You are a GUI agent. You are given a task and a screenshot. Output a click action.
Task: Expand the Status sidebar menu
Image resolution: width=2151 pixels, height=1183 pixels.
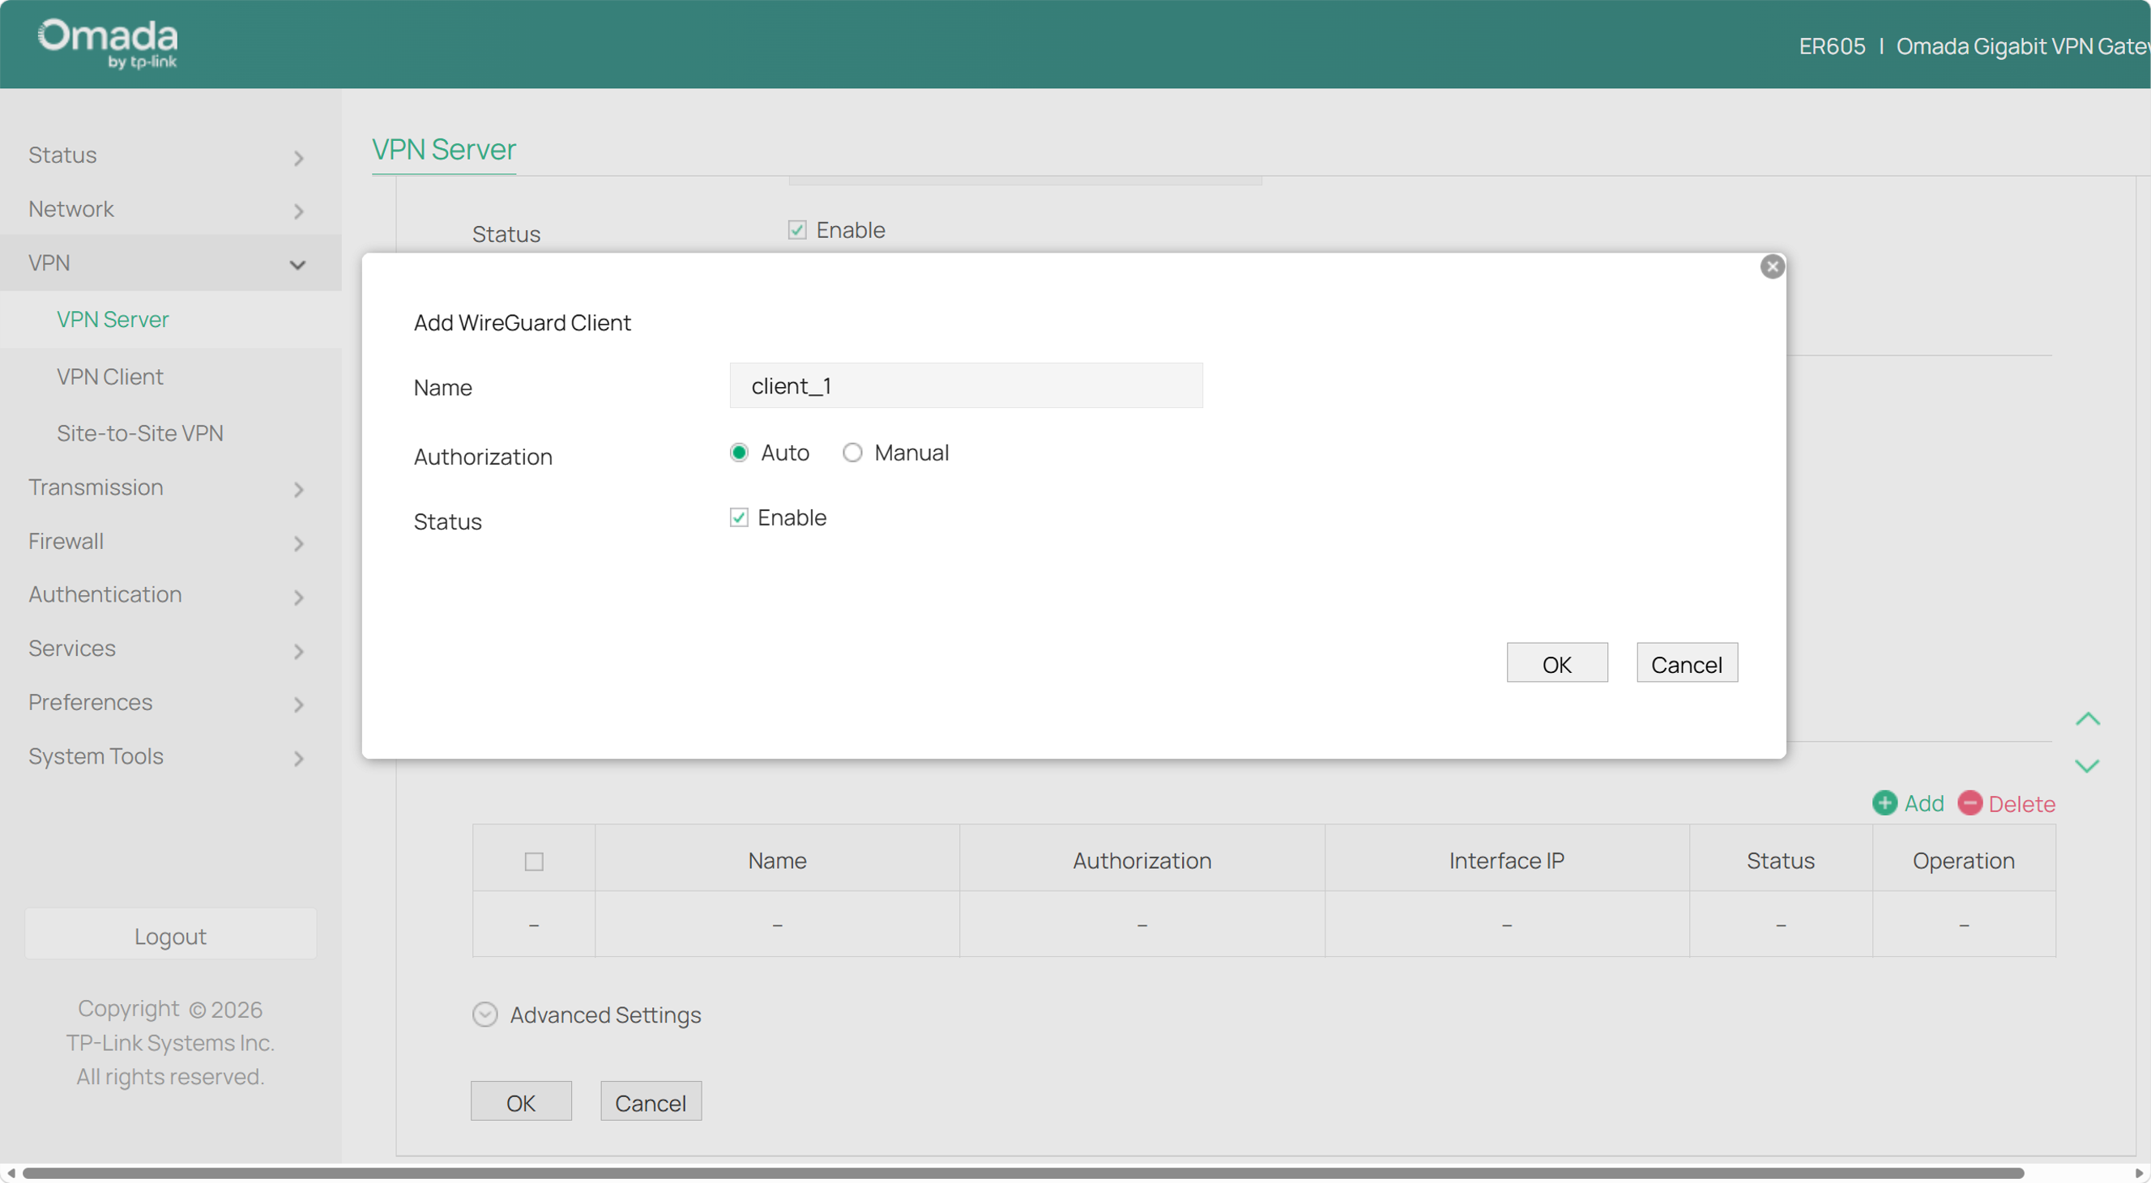tap(170, 155)
